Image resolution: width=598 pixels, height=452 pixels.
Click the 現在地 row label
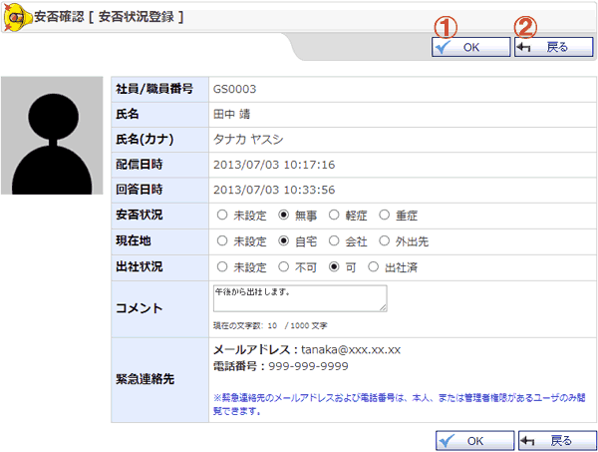pyautogui.click(x=134, y=240)
